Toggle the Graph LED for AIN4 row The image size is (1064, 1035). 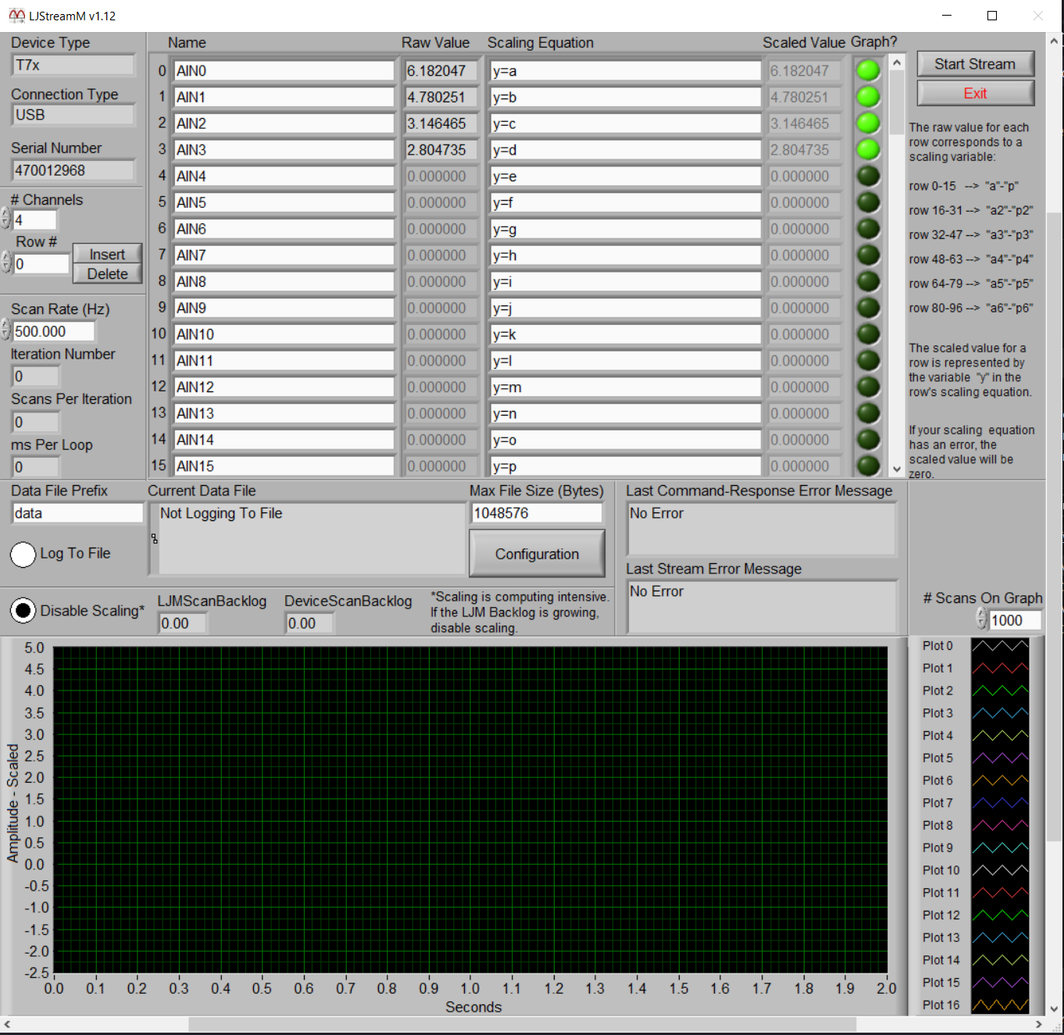(868, 176)
